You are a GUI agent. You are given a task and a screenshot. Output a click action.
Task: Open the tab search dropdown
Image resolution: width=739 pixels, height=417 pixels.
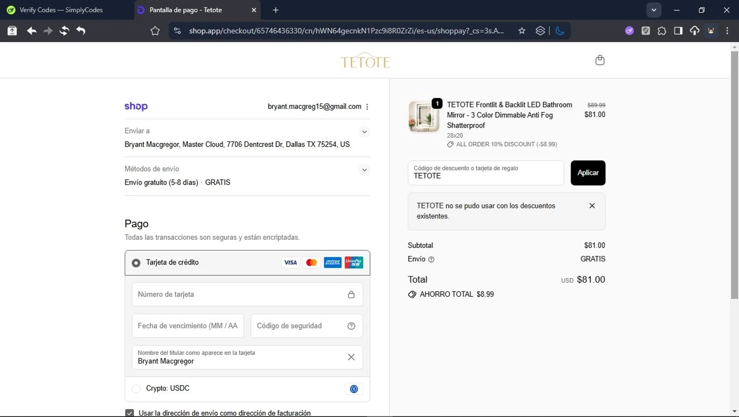pyautogui.click(x=654, y=10)
